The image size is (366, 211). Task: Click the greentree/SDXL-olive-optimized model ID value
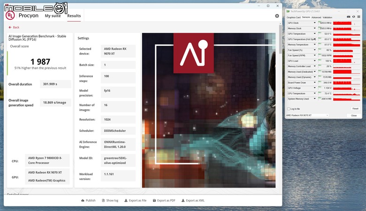[x=118, y=160]
